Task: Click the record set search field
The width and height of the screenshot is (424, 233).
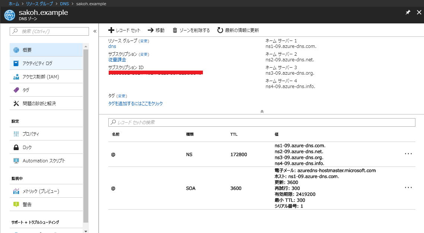Action: [x=262, y=122]
